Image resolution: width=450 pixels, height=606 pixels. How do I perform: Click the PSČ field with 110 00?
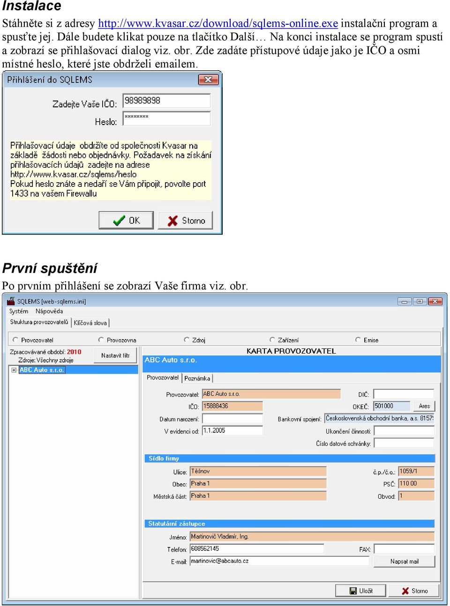click(x=416, y=483)
